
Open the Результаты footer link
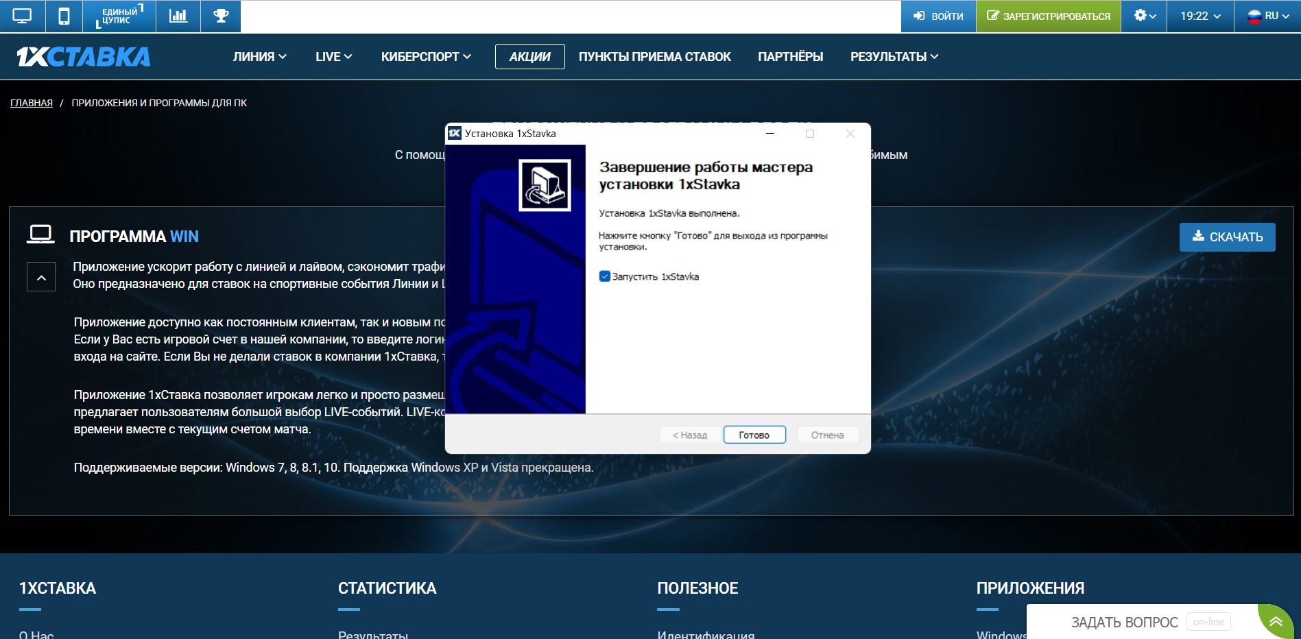coord(373,635)
